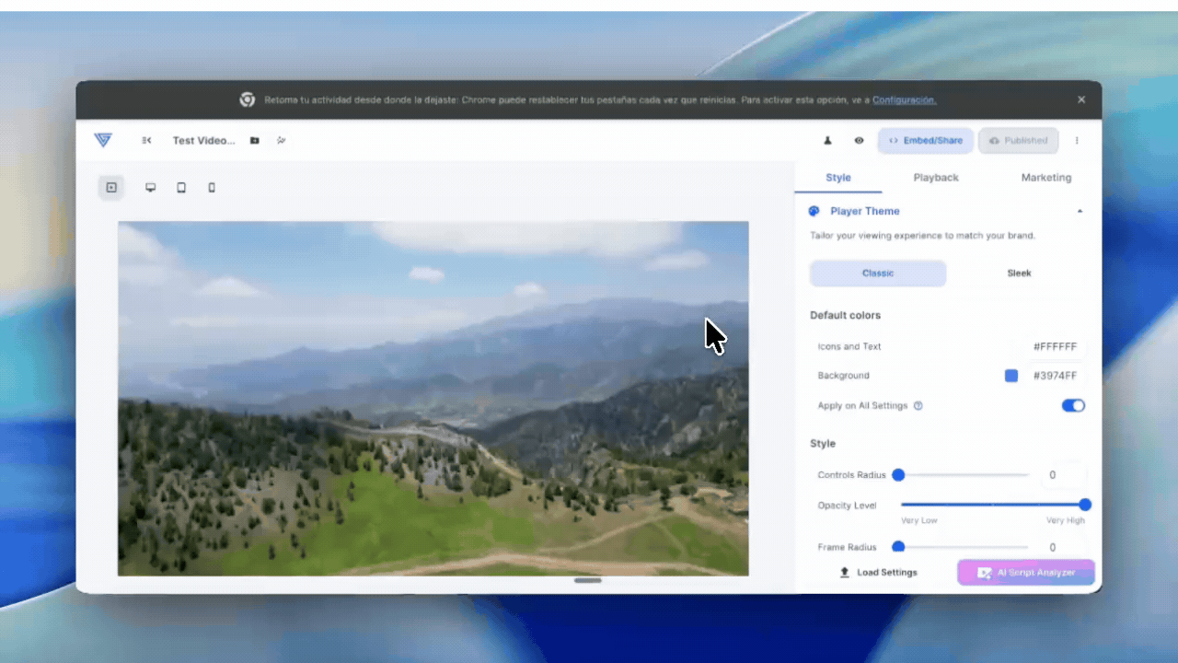Click the Controls Radius slider handle
Image resolution: width=1178 pixels, height=663 pixels.
point(898,475)
